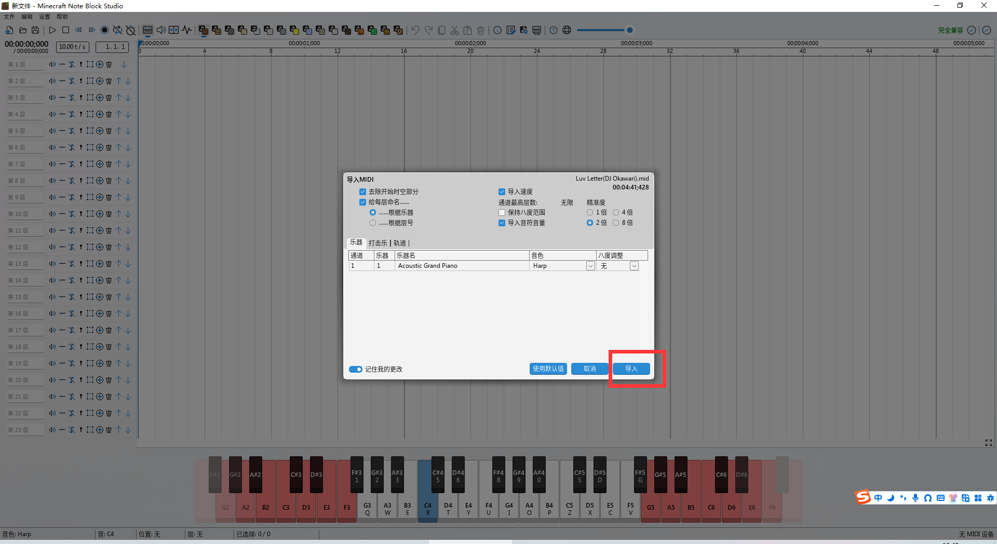Click the 无限 channel max layers value

pos(567,202)
